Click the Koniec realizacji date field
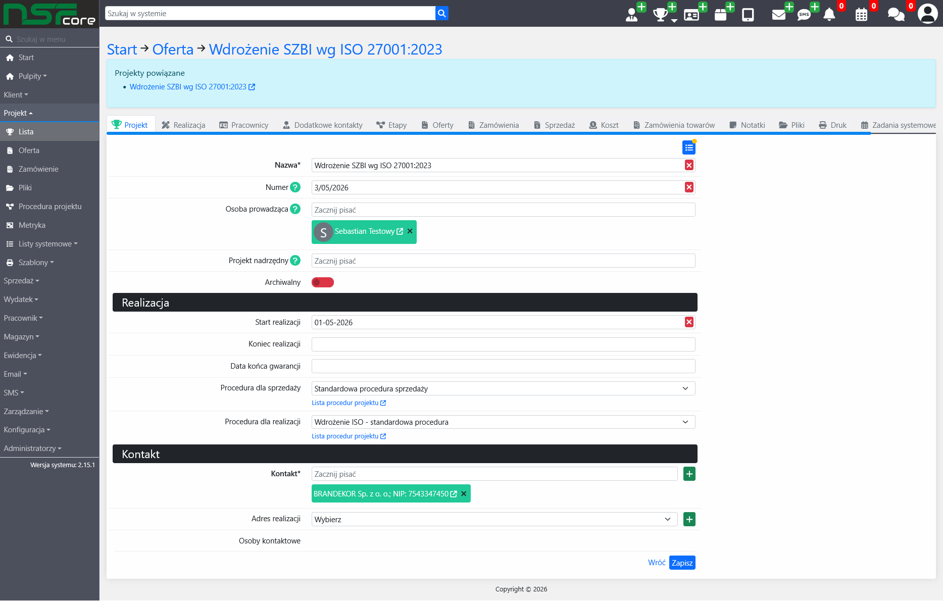Viewport: 943px width, 601px height. (x=504, y=344)
